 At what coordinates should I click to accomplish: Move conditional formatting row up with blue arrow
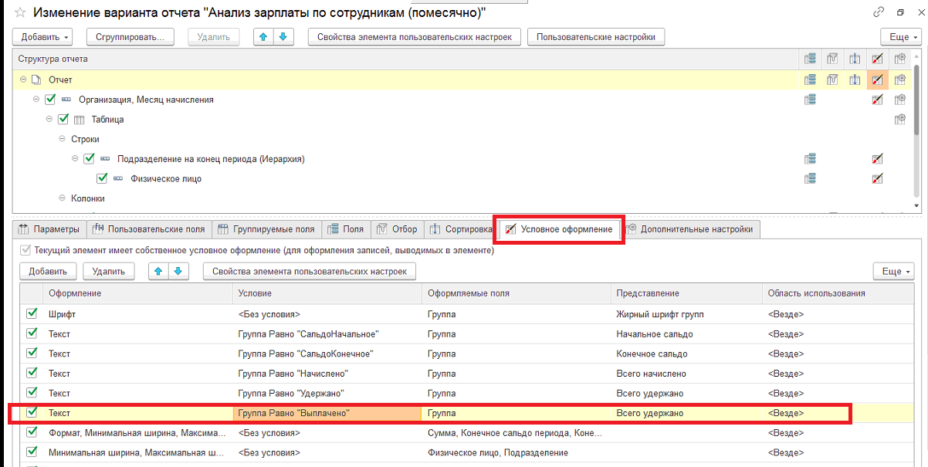tap(157, 271)
